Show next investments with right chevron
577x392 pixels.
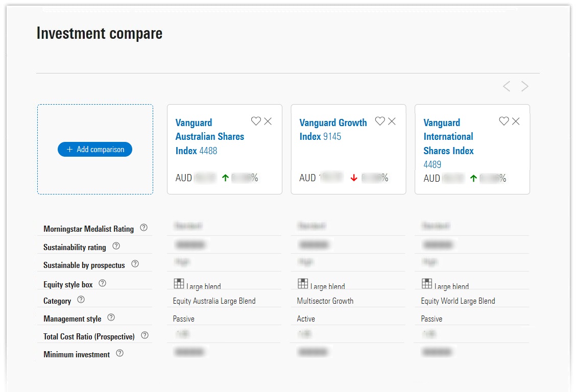pyautogui.click(x=525, y=86)
